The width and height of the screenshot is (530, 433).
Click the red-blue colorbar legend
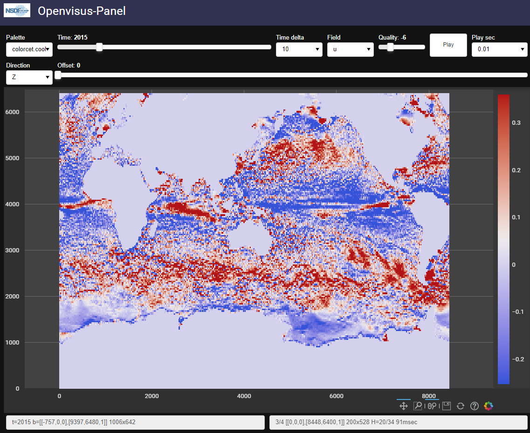(503, 239)
